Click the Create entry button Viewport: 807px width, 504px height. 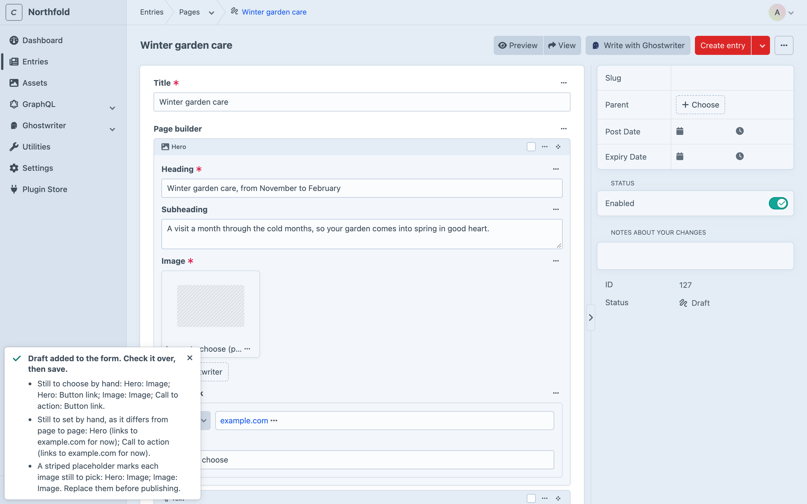click(723, 45)
